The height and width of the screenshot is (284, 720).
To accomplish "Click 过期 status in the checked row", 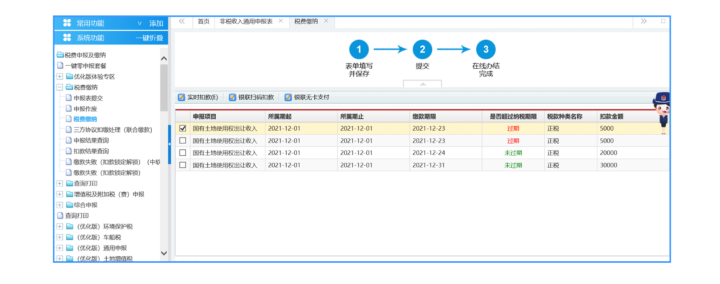I will pyautogui.click(x=513, y=128).
